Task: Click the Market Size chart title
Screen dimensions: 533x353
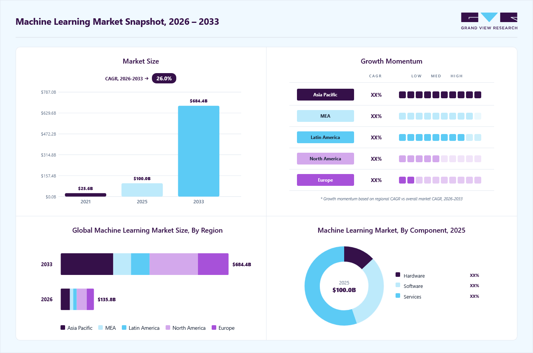Action: (x=141, y=61)
